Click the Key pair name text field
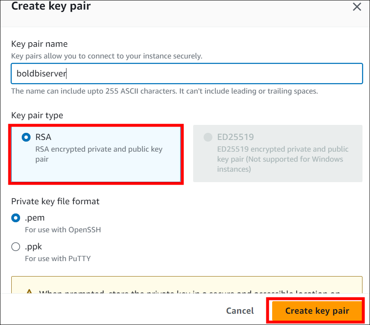This screenshot has height=325, width=370. click(186, 74)
